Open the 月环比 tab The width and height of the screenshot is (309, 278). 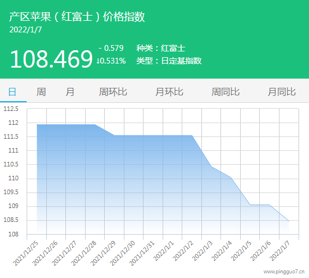[x=169, y=92]
